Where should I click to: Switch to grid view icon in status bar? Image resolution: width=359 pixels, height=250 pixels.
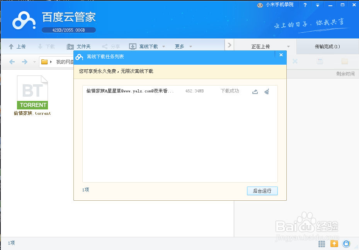click(x=322, y=244)
